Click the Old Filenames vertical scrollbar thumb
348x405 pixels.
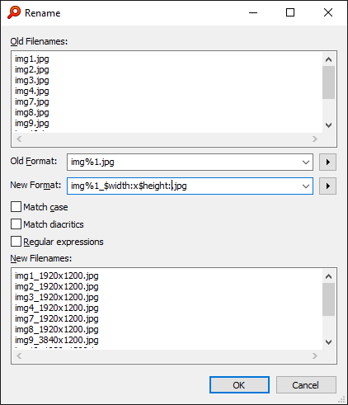click(328, 82)
